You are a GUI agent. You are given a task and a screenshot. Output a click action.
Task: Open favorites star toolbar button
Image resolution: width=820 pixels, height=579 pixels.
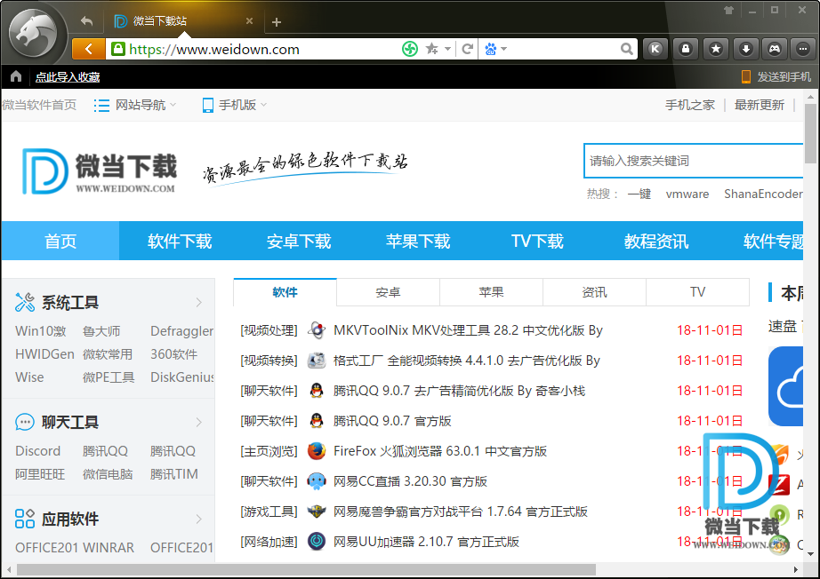716,49
